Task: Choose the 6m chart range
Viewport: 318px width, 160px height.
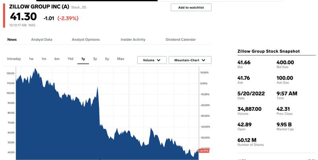Action: tap(57, 59)
